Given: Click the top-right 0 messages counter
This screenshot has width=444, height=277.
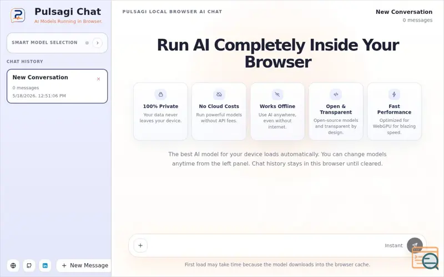Looking at the screenshot, I should pyautogui.click(x=417, y=20).
